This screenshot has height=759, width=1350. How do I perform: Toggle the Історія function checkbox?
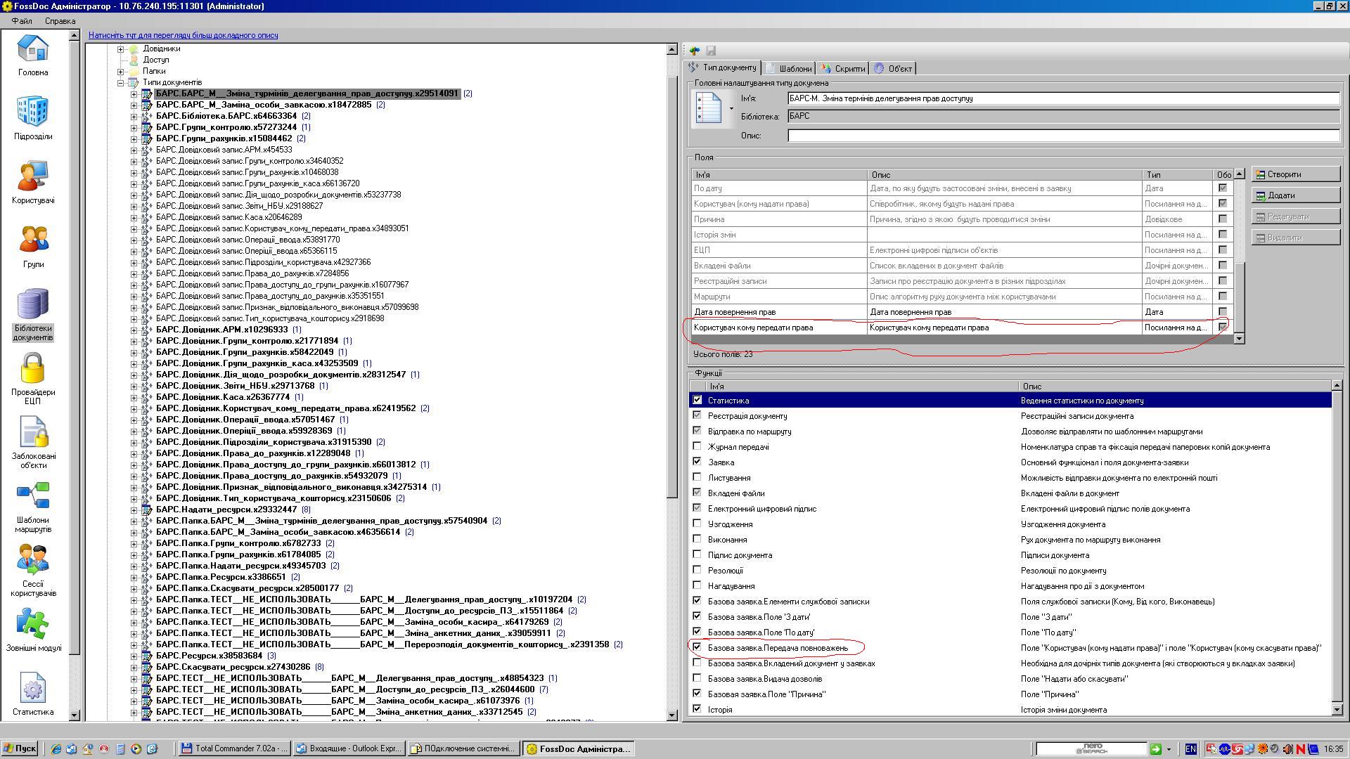click(x=697, y=709)
